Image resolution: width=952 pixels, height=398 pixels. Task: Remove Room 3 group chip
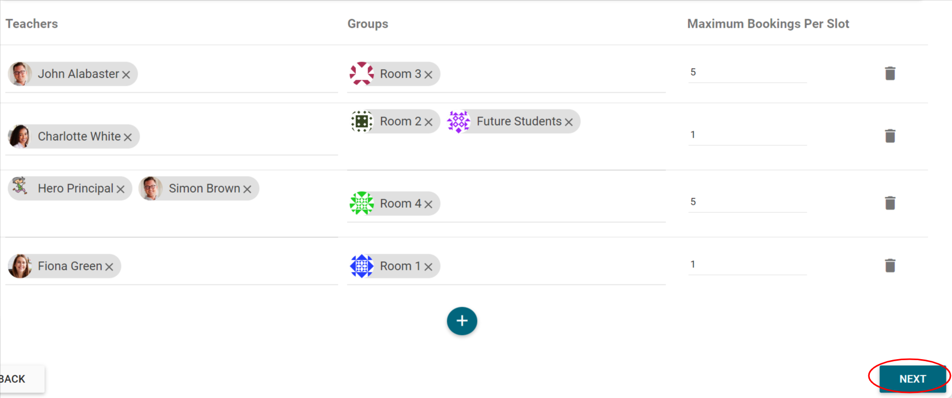(x=428, y=75)
